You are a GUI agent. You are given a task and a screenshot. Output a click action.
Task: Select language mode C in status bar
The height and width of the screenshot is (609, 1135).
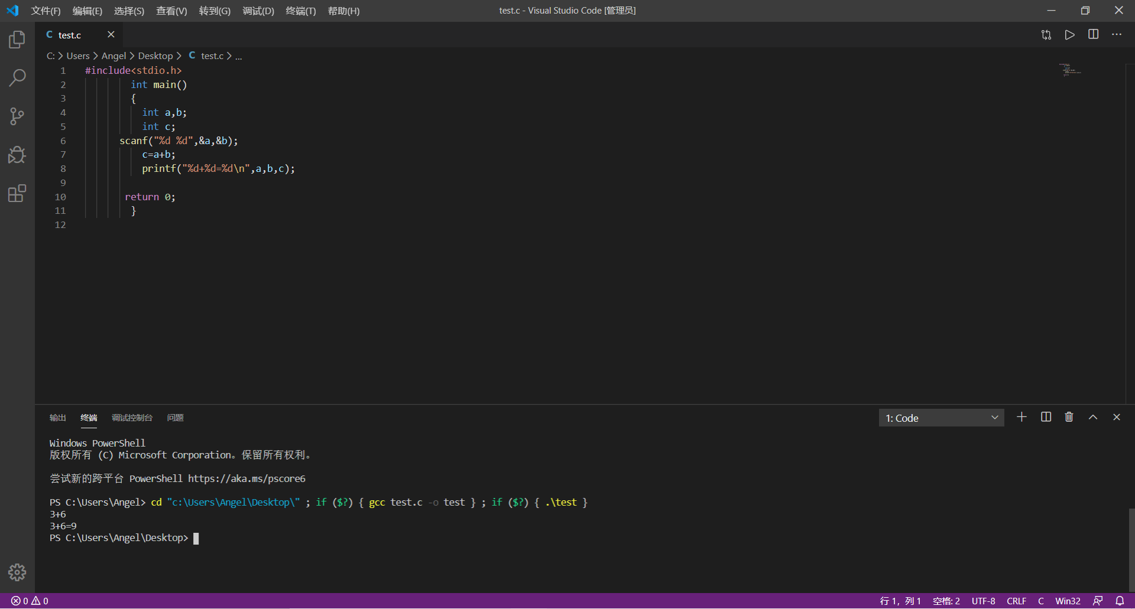(1041, 601)
